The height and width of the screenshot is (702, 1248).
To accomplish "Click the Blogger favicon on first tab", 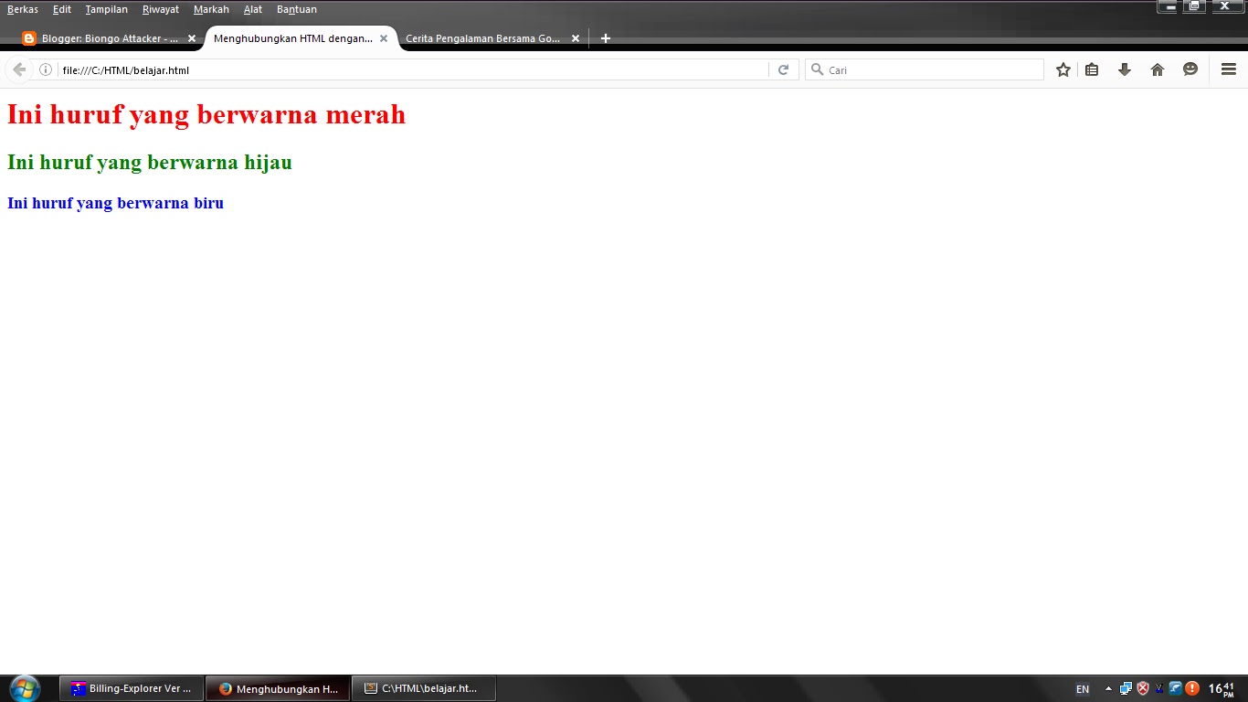I will (29, 38).
